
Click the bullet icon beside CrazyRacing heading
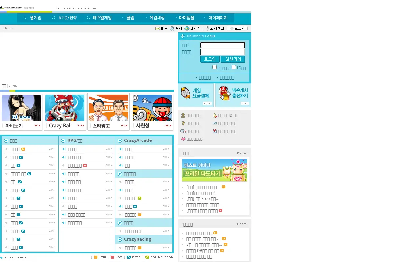coord(120,239)
